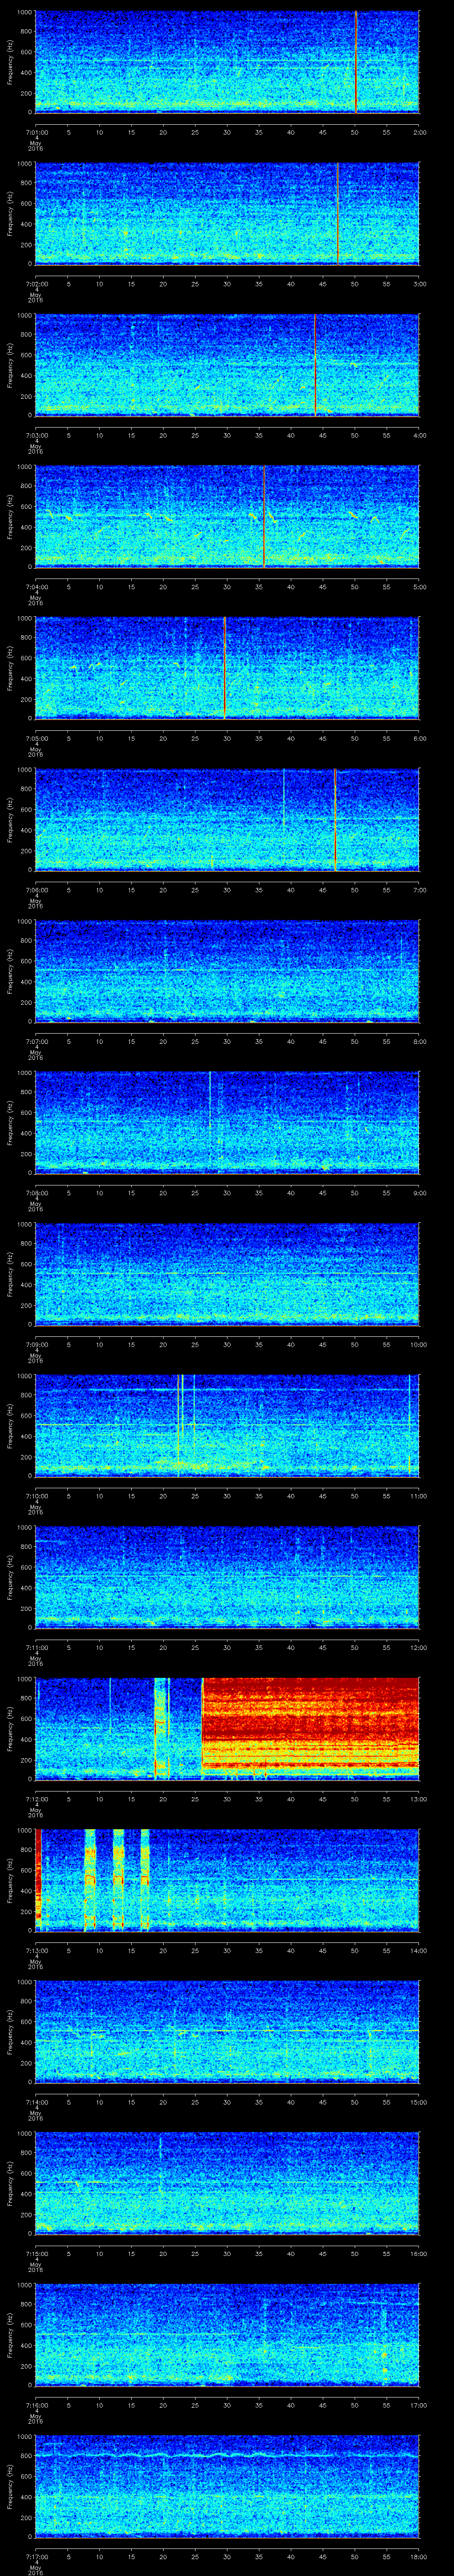Image resolution: width=454 pixels, height=2576 pixels.
Task: Click the '10:00' end time label
Action: tap(418, 1343)
